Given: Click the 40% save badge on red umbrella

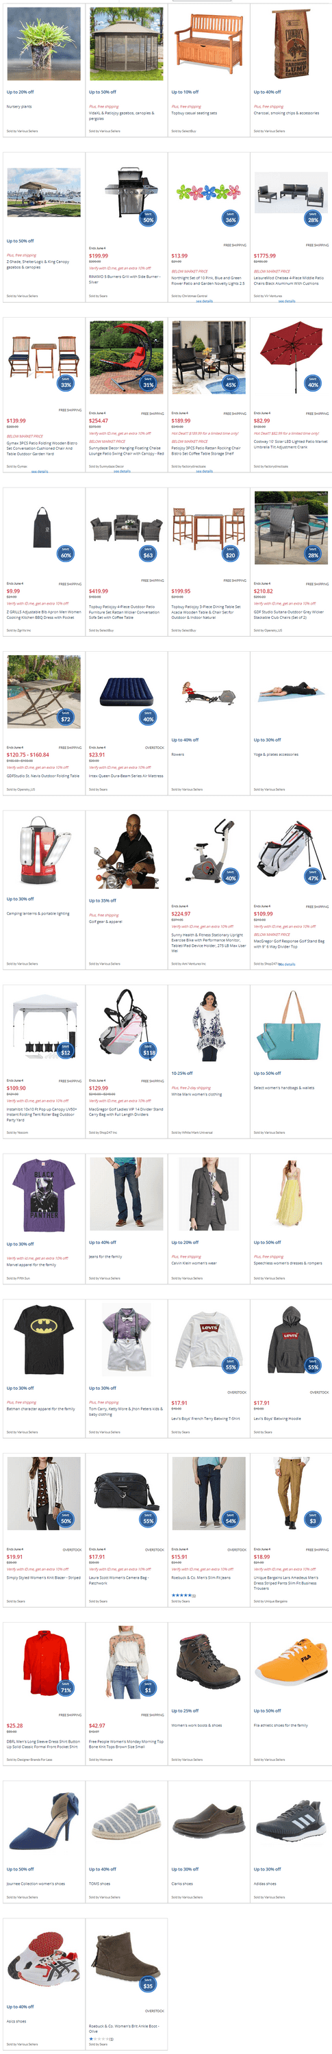Looking at the screenshot, I should click(x=313, y=383).
